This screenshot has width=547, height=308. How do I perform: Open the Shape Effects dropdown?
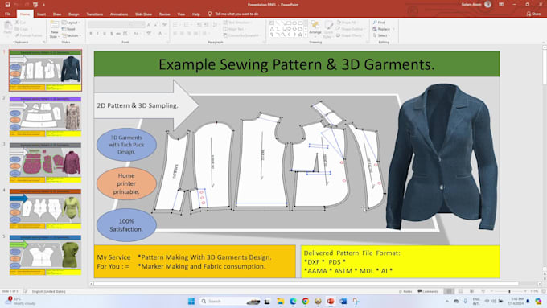[x=350, y=35]
